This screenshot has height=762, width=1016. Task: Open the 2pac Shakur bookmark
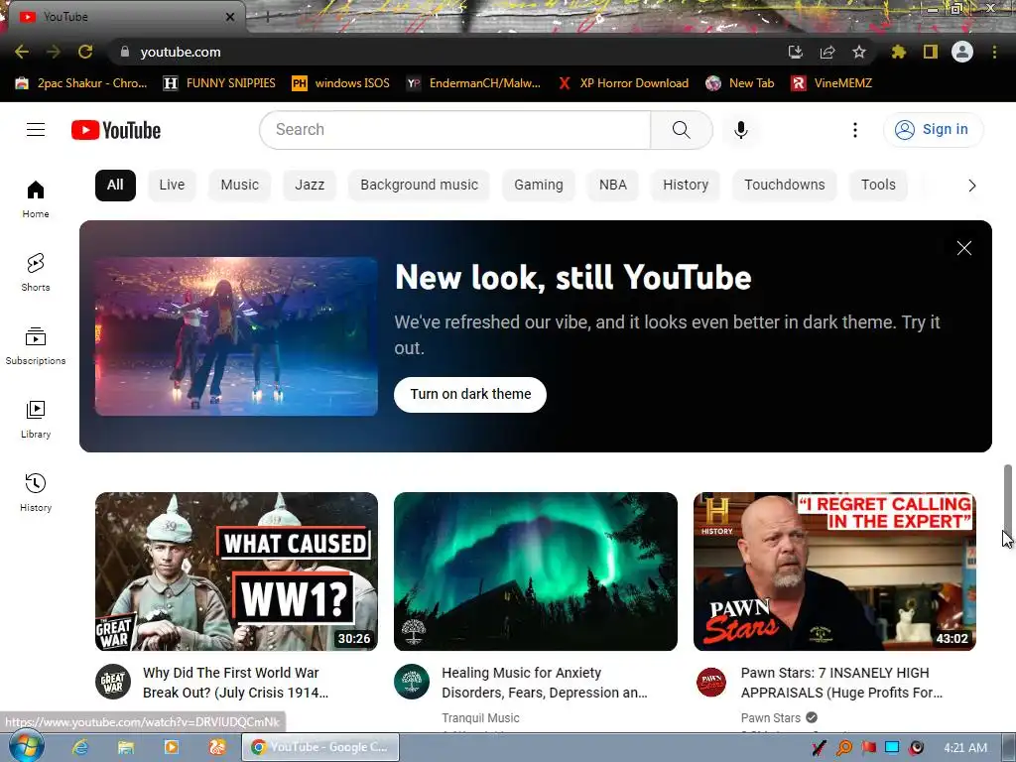pos(81,83)
